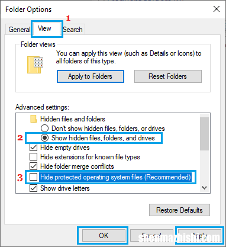Click Hidden files and folders folder icon
This screenshot has height=247, width=226.
point(33,119)
